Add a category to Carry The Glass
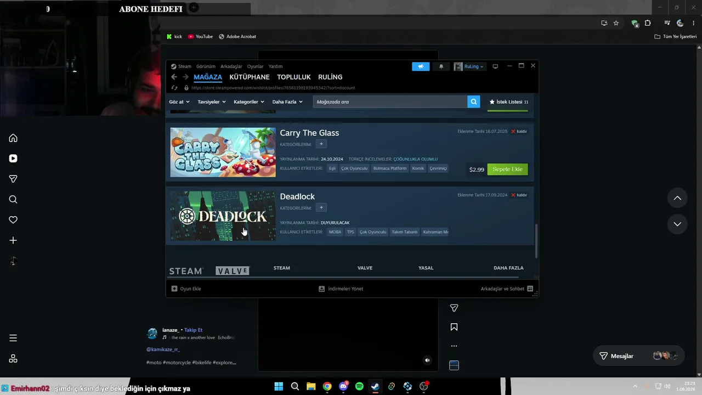The height and width of the screenshot is (395, 702). click(321, 144)
